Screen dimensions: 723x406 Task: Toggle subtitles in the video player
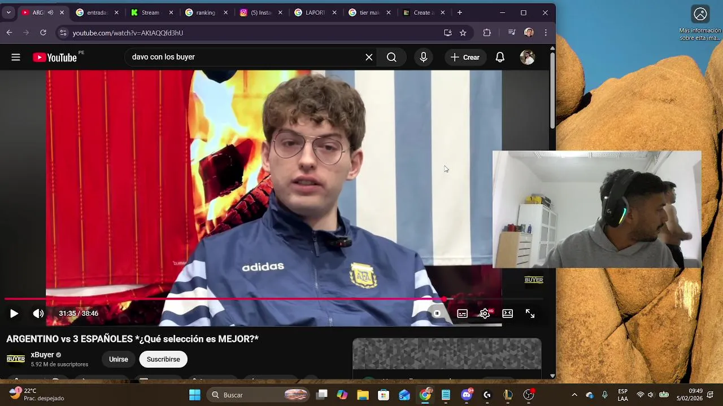point(462,314)
